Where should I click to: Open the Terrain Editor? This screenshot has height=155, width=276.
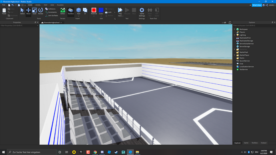63,11
